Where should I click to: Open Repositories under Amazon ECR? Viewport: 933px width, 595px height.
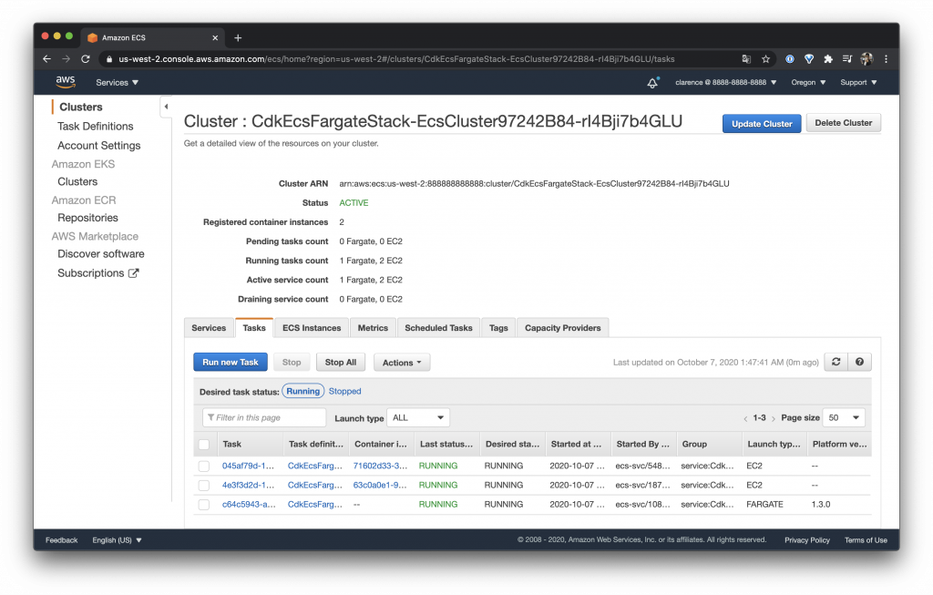pyautogui.click(x=87, y=218)
